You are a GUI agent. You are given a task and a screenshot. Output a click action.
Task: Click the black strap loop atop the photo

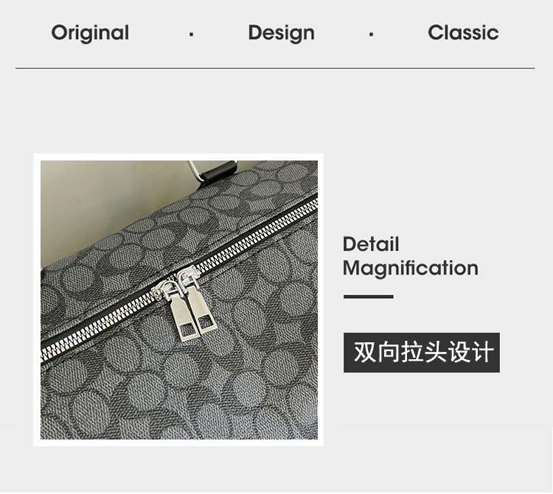(x=220, y=172)
